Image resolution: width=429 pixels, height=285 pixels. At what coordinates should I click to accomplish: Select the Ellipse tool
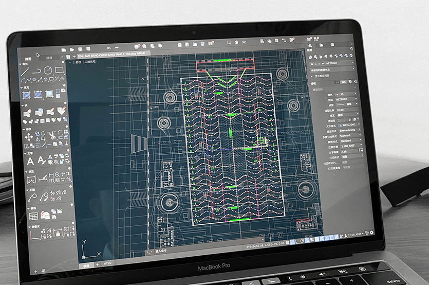[45, 79]
